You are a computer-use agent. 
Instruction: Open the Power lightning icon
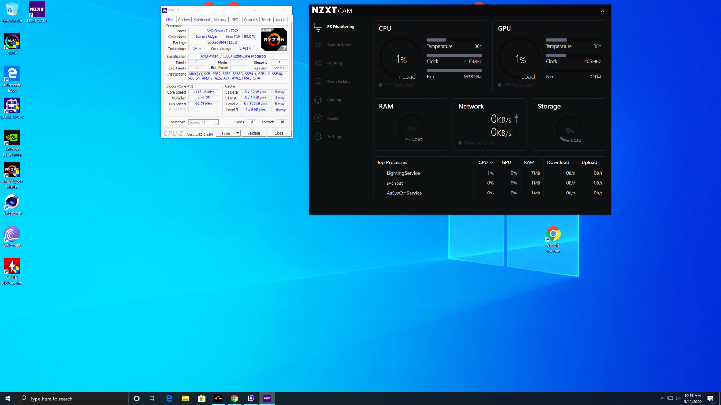point(318,118)
